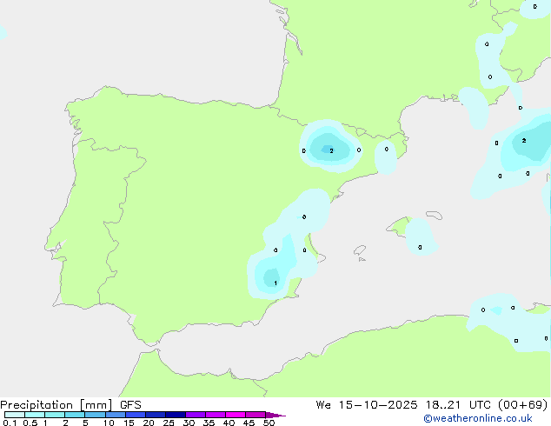
Task: Select the legend swatch between 40 and 45
Action: [236, 415]
